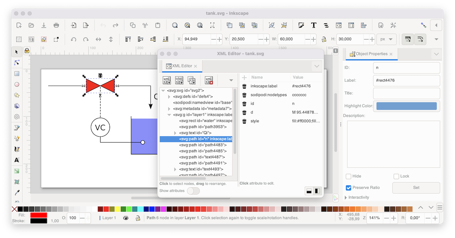Choose the Text tool in the left toolbar

click(17, 160)
